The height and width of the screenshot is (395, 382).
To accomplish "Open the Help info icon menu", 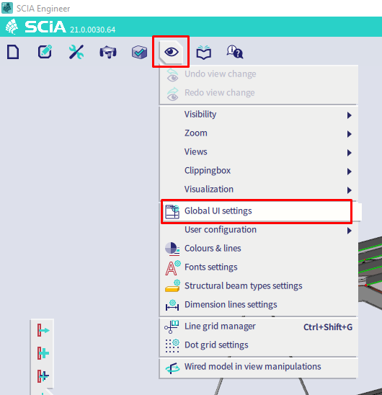I will point(235,52).
